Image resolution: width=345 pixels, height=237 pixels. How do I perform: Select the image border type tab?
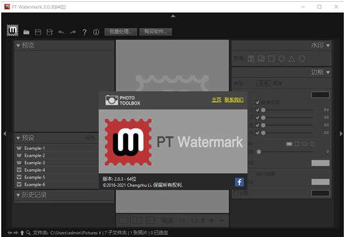pos(278,83)
